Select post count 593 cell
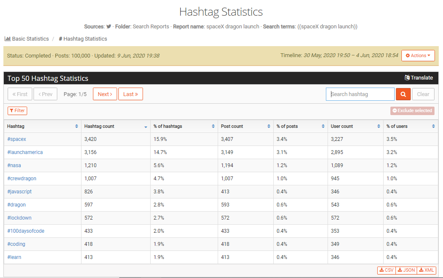This screenshot has height=278, width=443. click(x=246, y=205)
